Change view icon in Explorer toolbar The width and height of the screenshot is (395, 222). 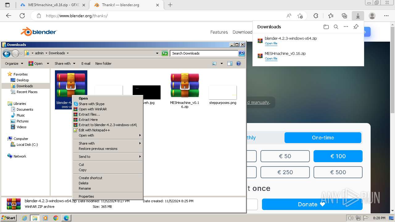(x=214, y=64)
